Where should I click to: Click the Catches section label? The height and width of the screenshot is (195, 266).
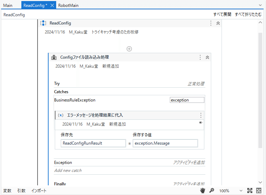[61, 92]
